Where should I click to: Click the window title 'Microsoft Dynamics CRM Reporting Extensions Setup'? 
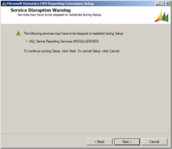(x=50, y=4)
